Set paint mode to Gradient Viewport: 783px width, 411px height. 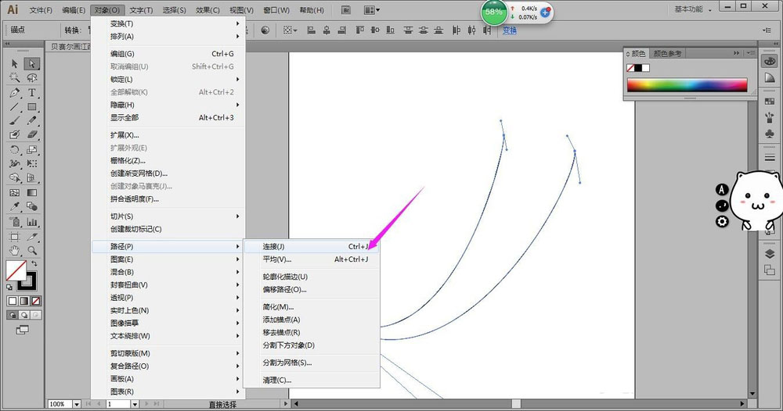click(x=24, y=301)
